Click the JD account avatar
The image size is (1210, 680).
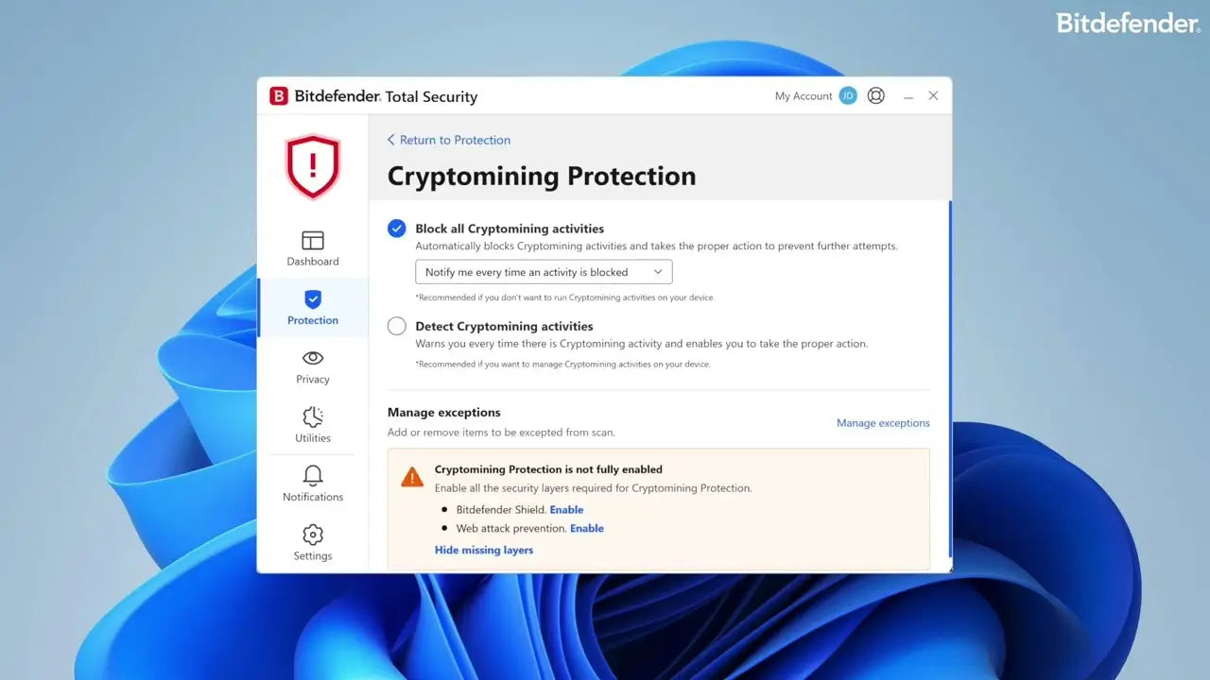[x=848, y=95]
